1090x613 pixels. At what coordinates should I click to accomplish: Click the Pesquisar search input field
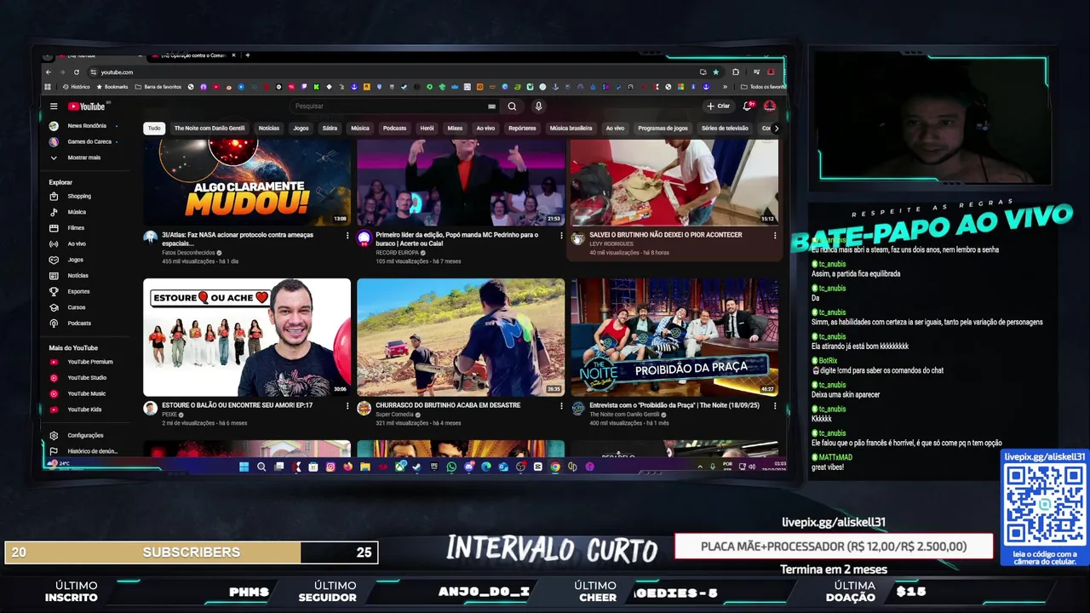pos(387,106)
